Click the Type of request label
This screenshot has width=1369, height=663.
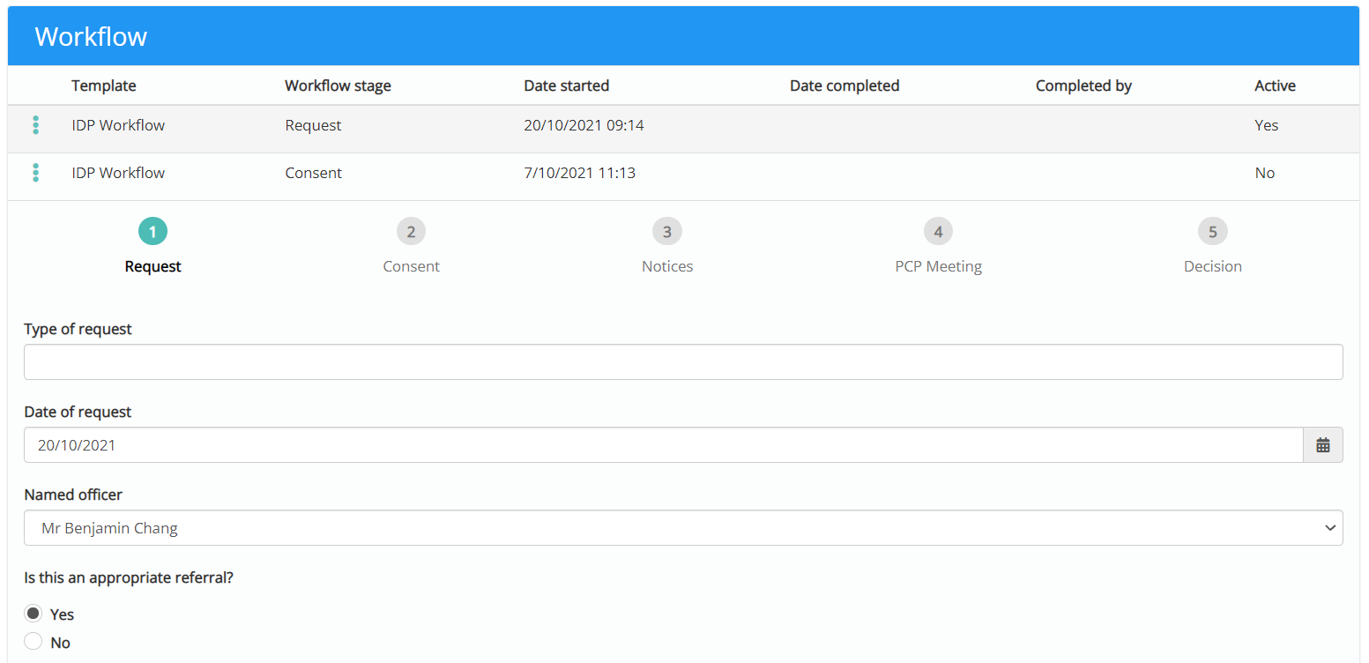point(78,329)
